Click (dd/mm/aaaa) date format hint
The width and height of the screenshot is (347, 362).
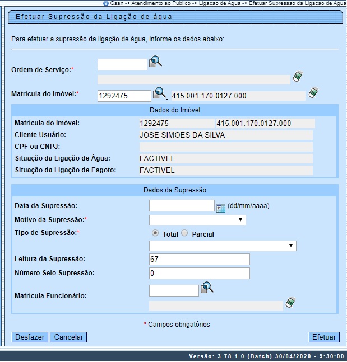tap(249, 206)
